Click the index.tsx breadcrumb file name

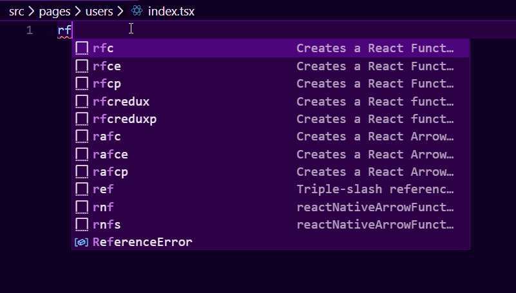171,11
